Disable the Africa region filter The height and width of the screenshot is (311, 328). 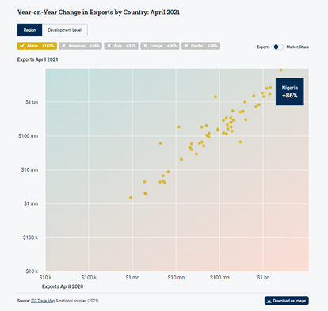37,46
